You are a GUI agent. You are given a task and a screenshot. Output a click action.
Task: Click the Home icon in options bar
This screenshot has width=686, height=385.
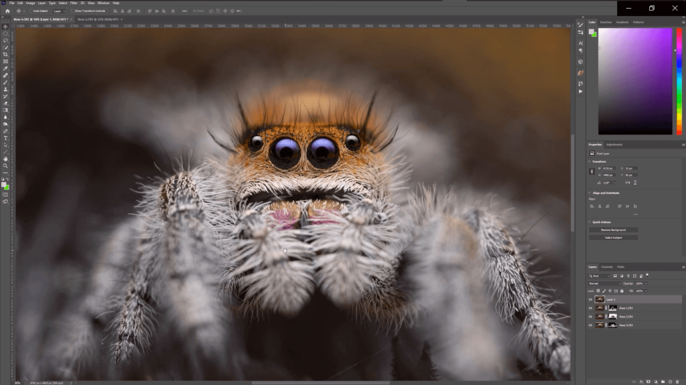[7, 11]
